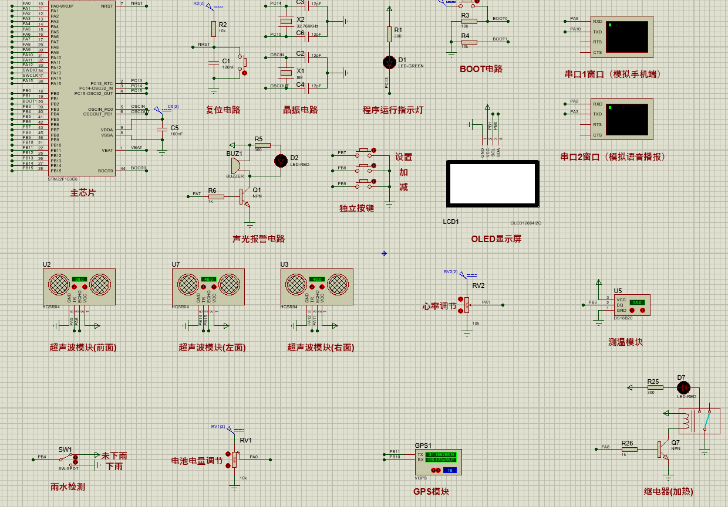Click the BUZ1 buzzer component
Viewport: 728px width, 507px height.
236,165
